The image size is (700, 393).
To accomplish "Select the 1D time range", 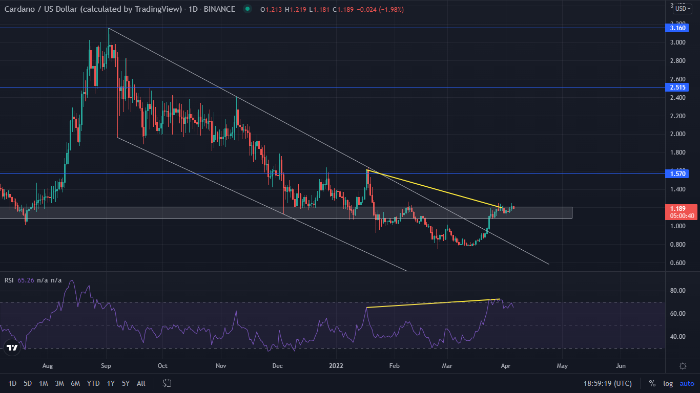I will tap(12, 383).
